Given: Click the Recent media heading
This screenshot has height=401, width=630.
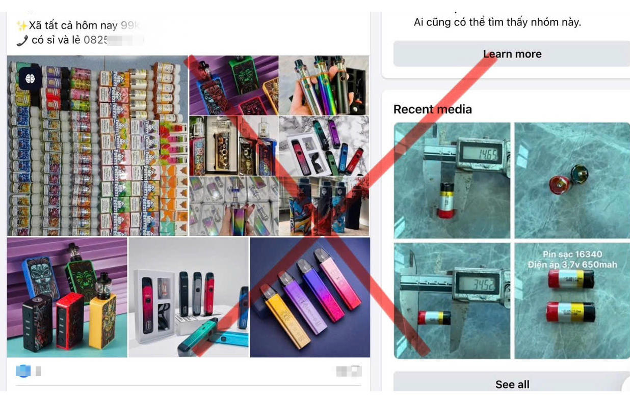Looking at the screenshot, I should point(433,109).
